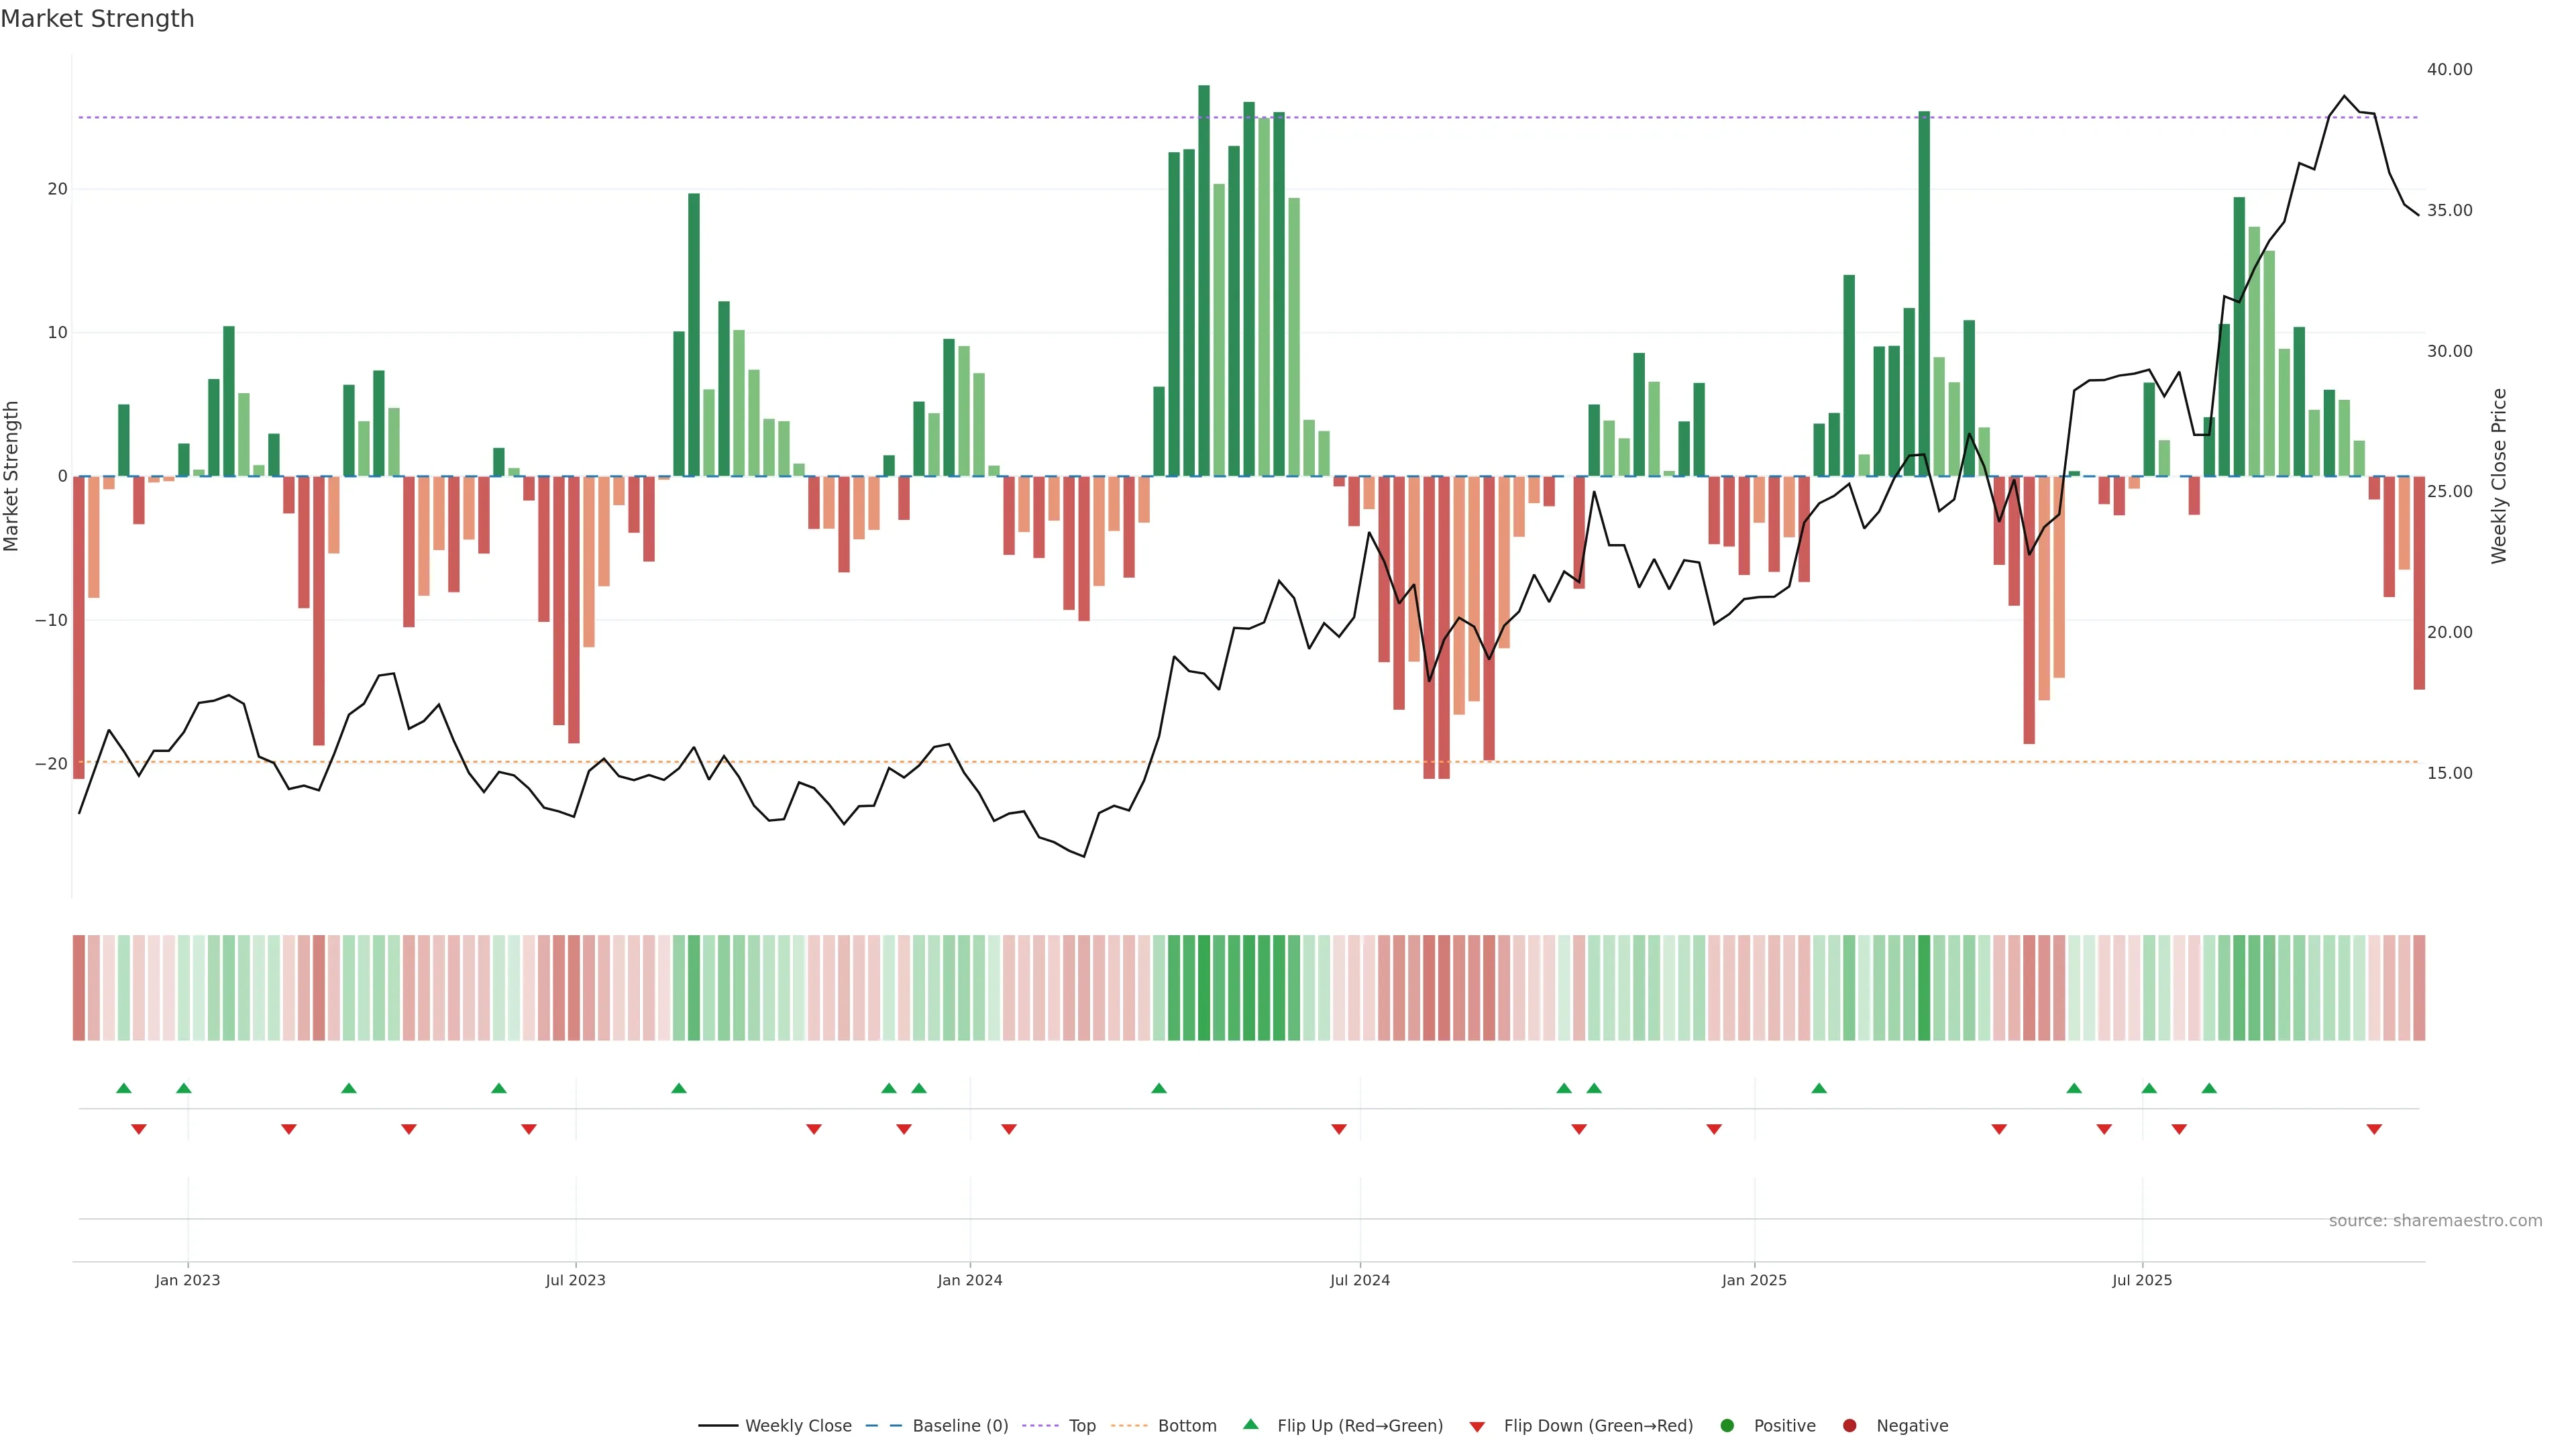
Task: Click the leftmost red cell in heatmap strip
Action: click(x=79, y=988)
